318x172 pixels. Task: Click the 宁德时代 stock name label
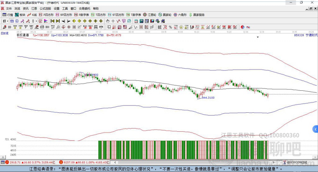point(312,35)
